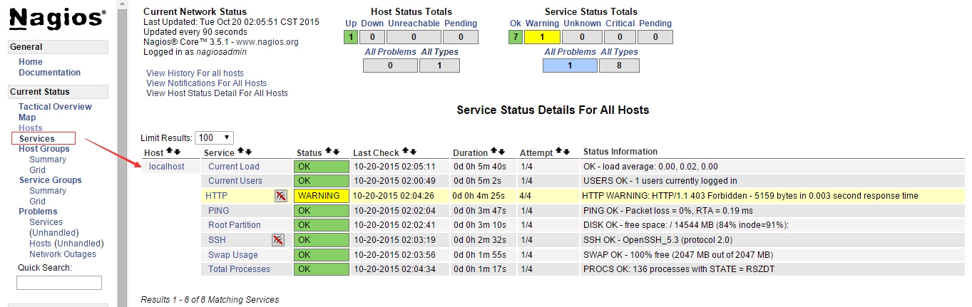Click the yellow Warning service count 1
The height and width of the screenshot is (307, 972).
pyautogui.click(x=542, y=37)
